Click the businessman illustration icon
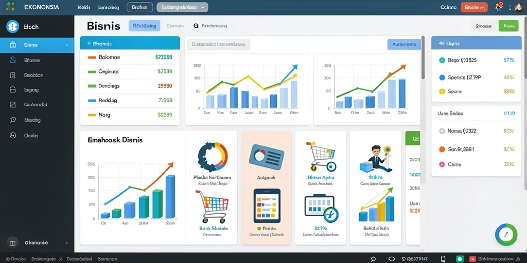The width and height of the screenshot is (527, 263). (375, 158)
